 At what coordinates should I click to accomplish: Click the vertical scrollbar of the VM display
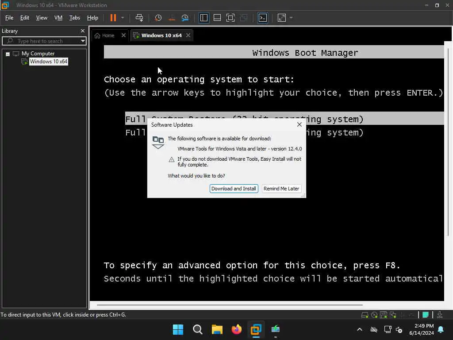(x=448, y=142)
